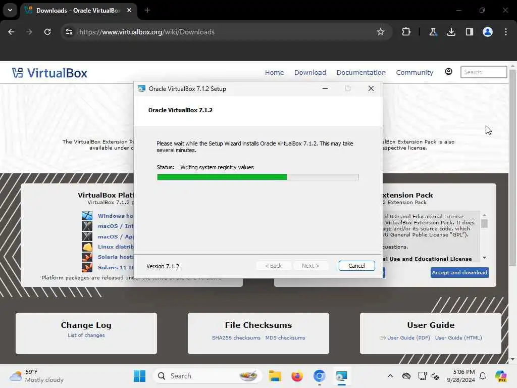Screen dimensions: 517x388
Task: Toggle the browser side panel
Action: [x=470, y=32]
